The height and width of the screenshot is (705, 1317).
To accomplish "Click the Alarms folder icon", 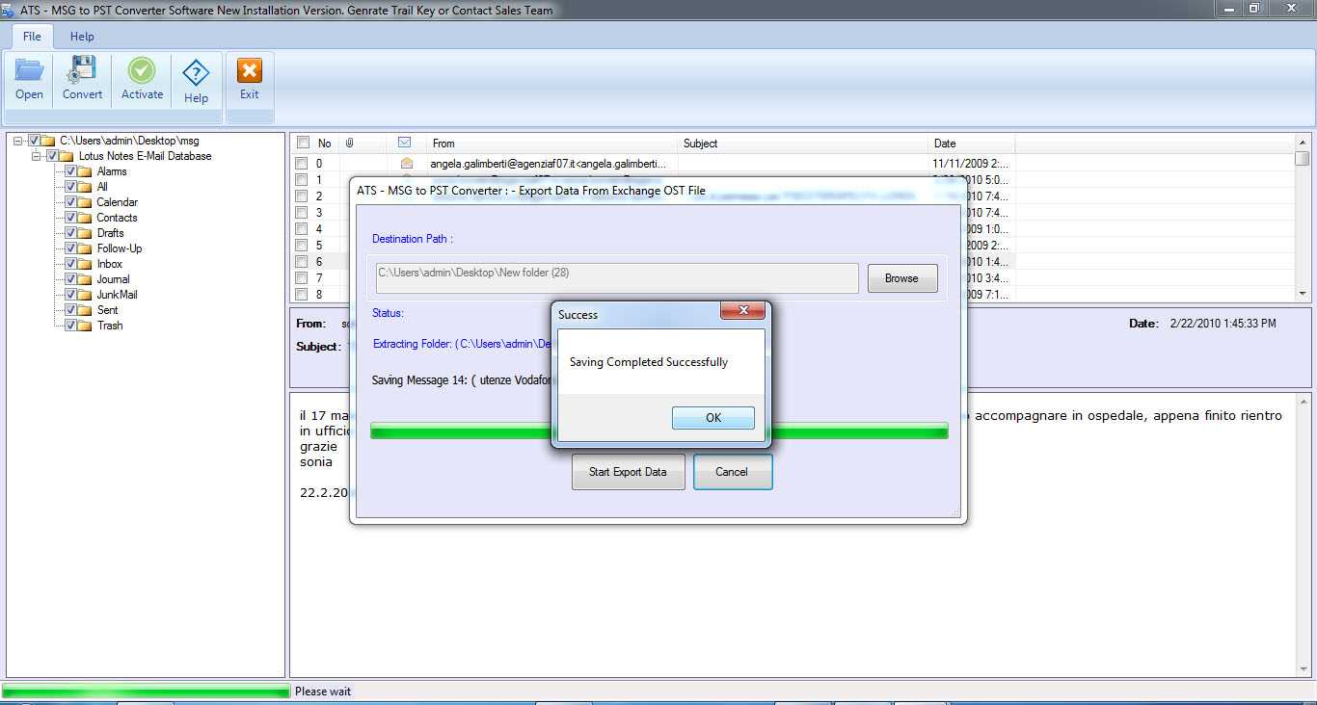I will tap(85, 171).
